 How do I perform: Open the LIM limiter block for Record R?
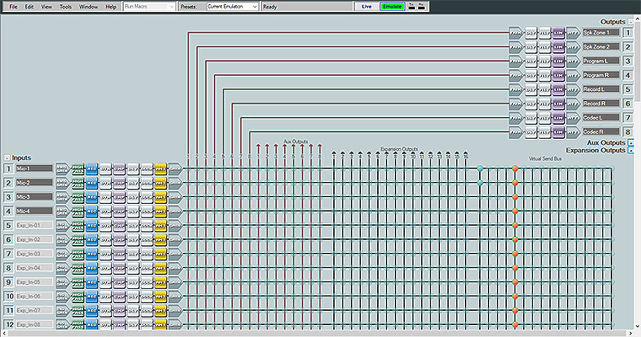(x=558, y=103)
